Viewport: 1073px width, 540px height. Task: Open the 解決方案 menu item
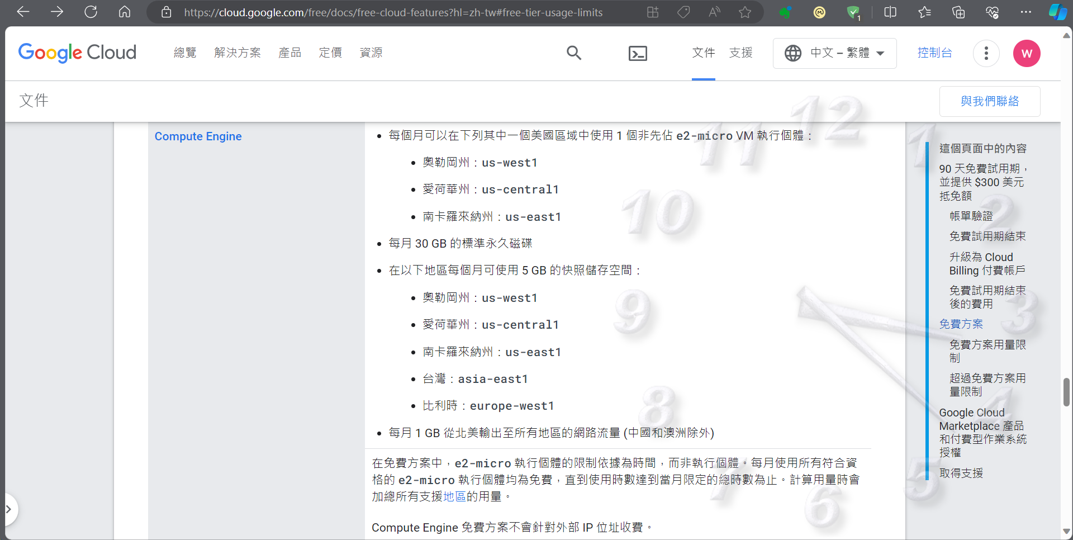point(238,53)
